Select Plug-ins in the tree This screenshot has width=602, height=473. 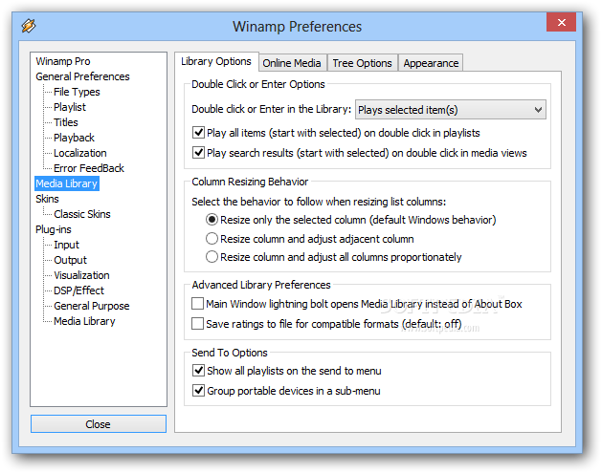[x=54, y=229]
